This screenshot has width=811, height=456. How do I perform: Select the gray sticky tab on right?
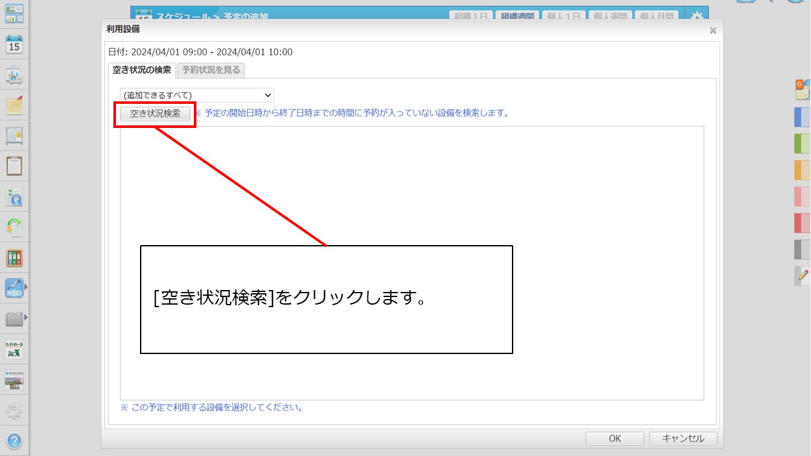point(802,250)
